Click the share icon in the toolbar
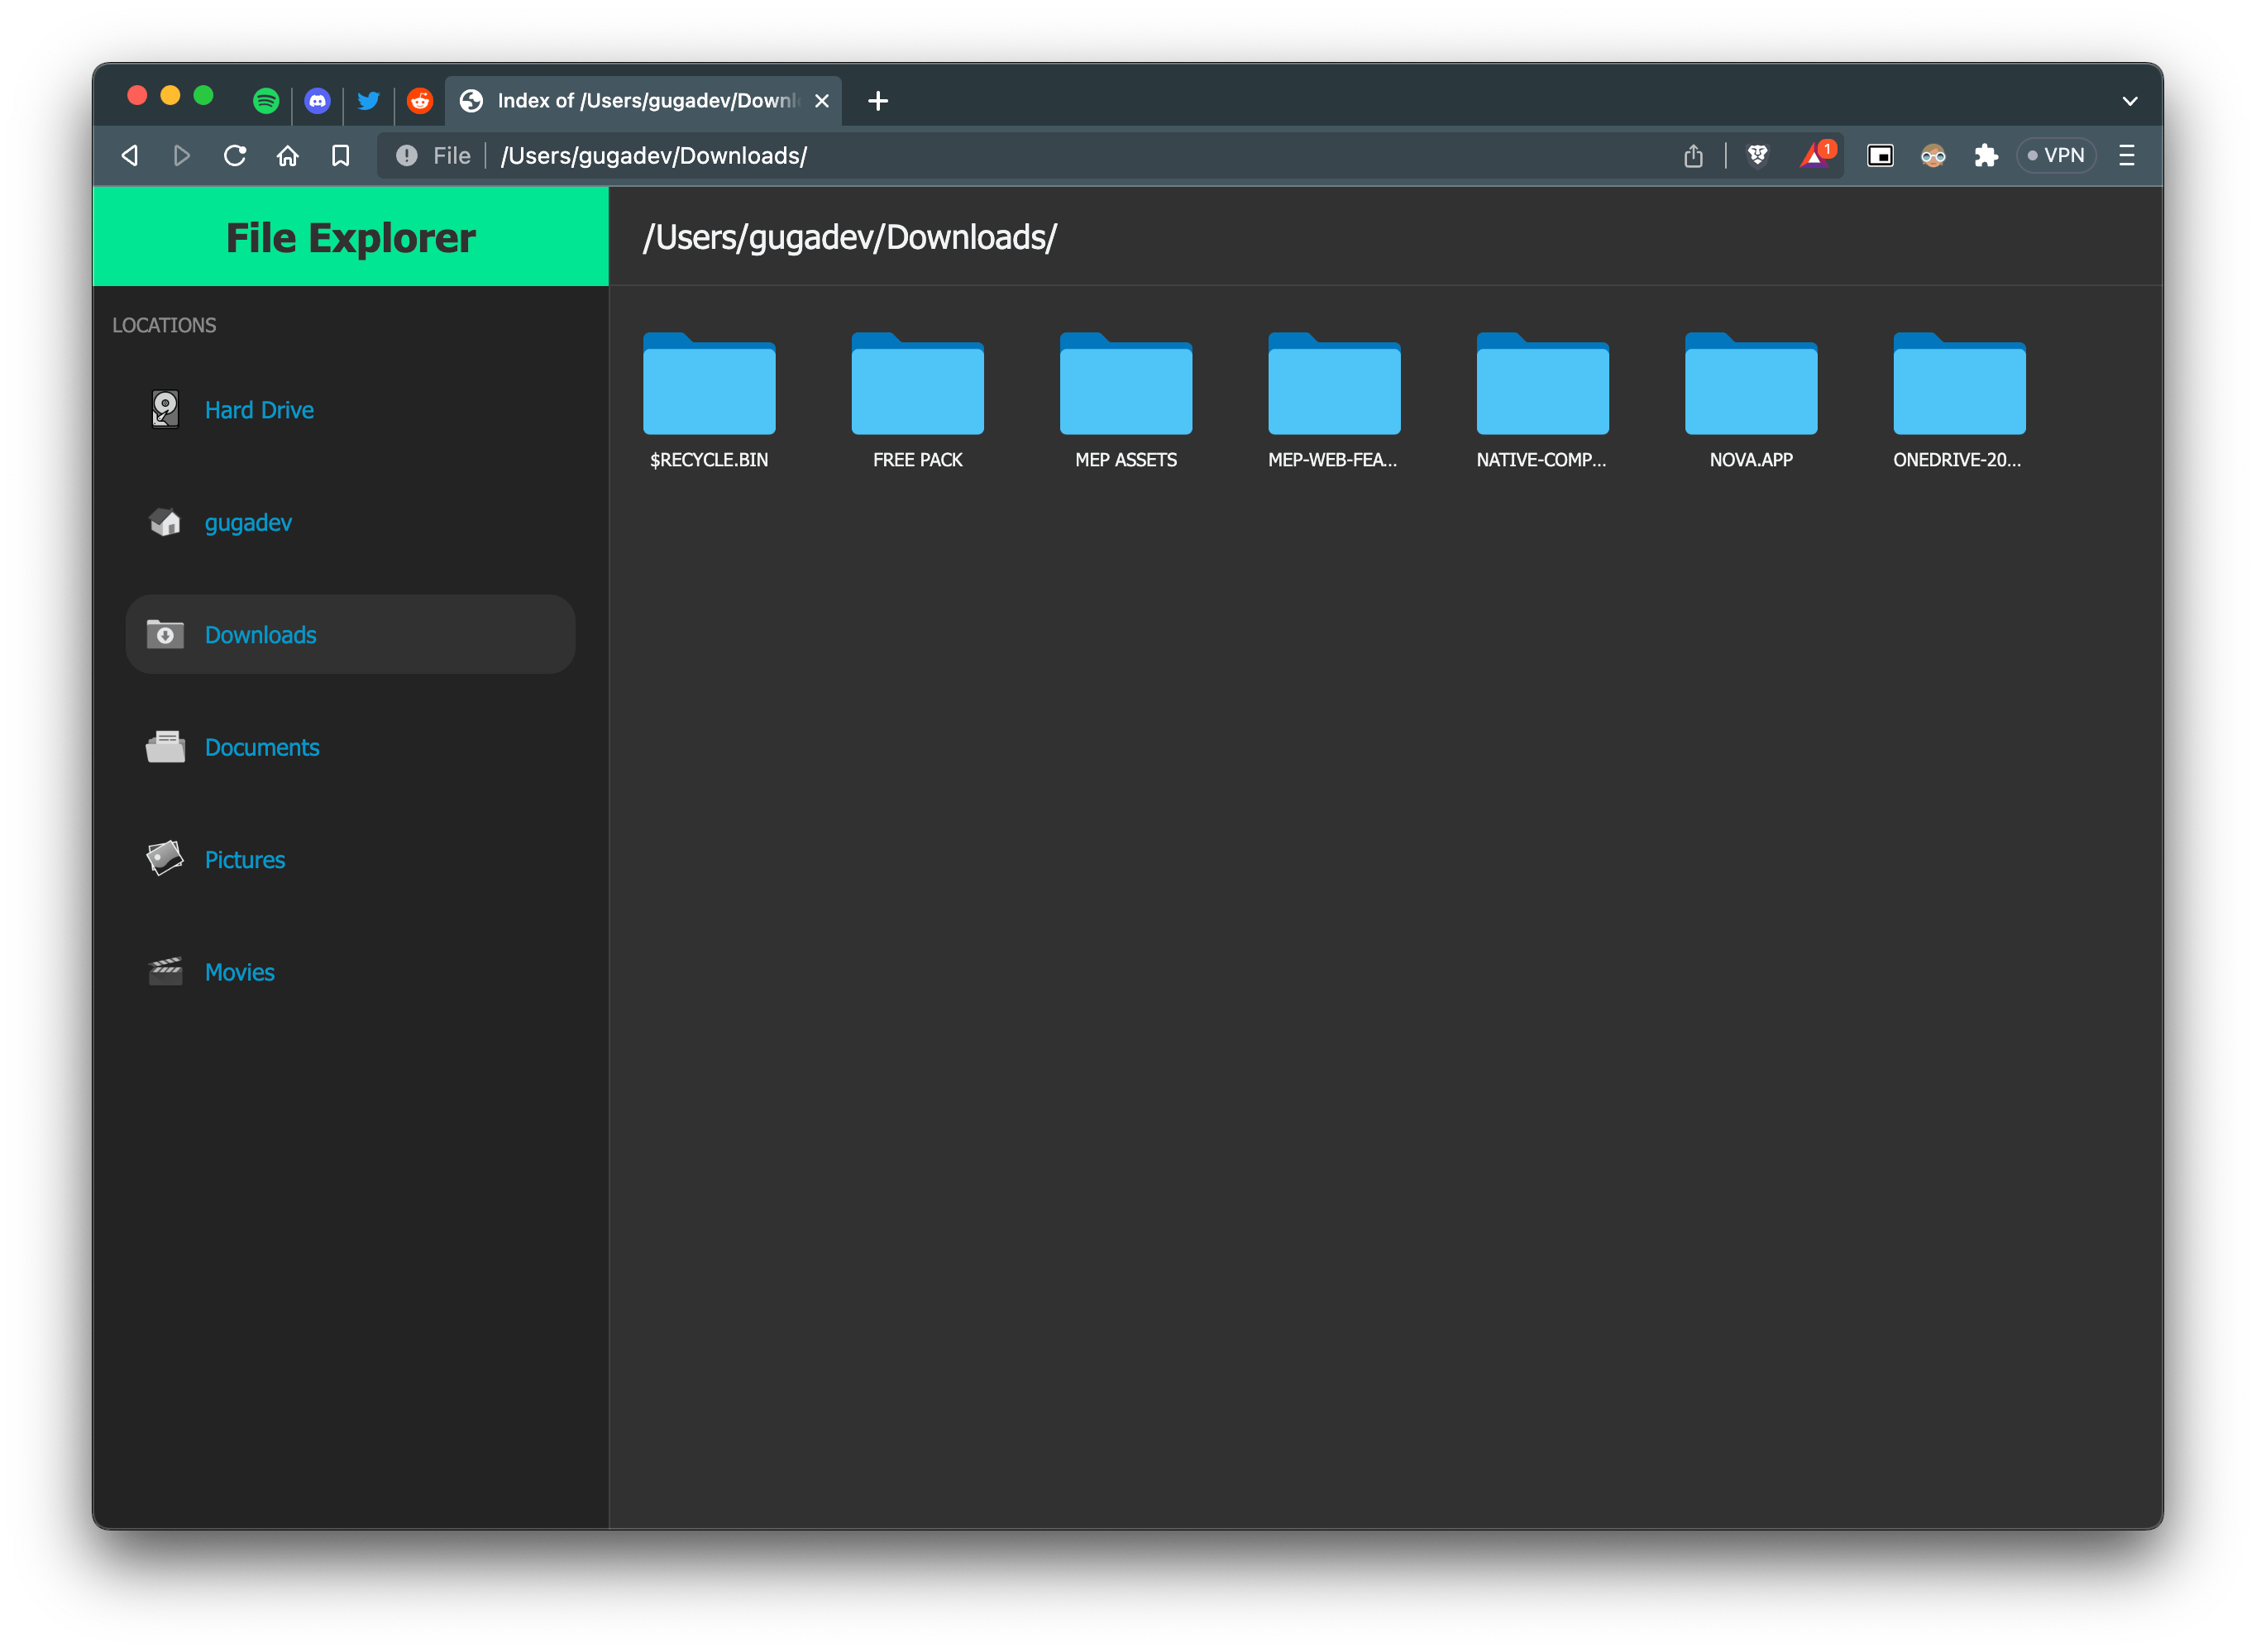Viewport: 2256px width, 1652px height. click(x=1693, y=155)
